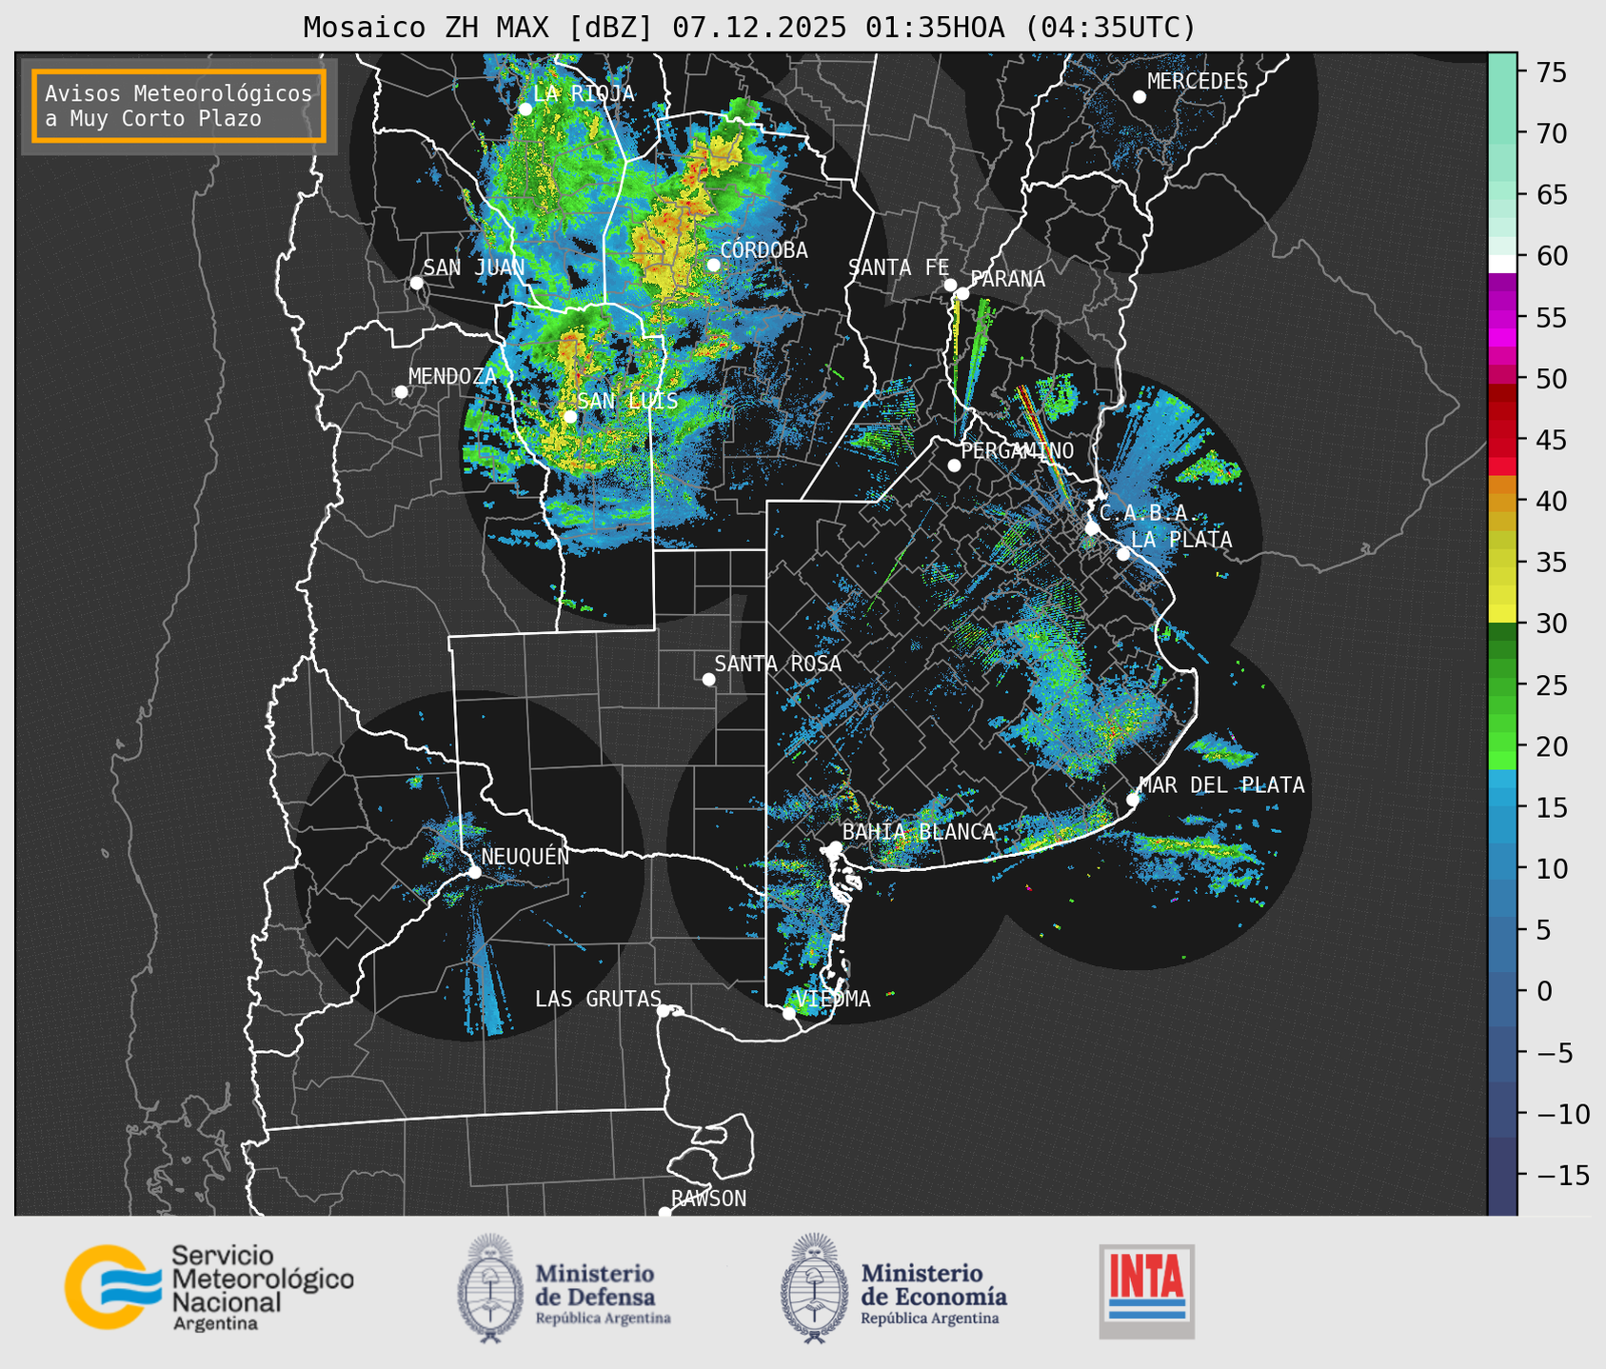Click the C.A.B.A. city marker dot
The image size is (1606, 1369).
[x=1092, y=528]
